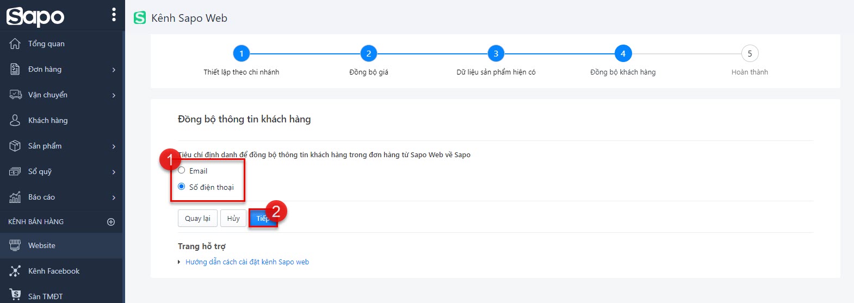
Task: Click the Khách hàng person icon
Action: tap(15, 120)
